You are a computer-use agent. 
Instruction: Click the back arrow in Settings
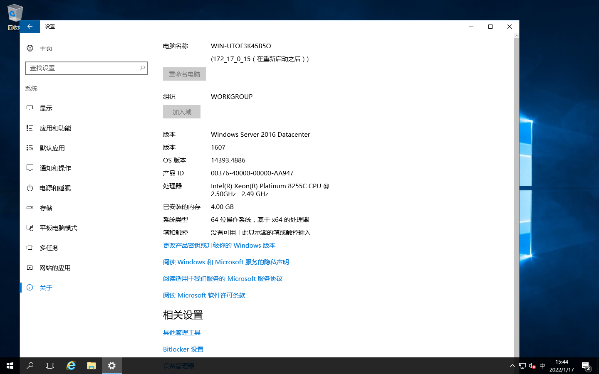(30, 27)
